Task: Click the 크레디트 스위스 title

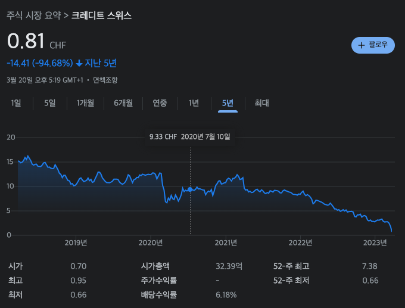Action: (101, 15)
